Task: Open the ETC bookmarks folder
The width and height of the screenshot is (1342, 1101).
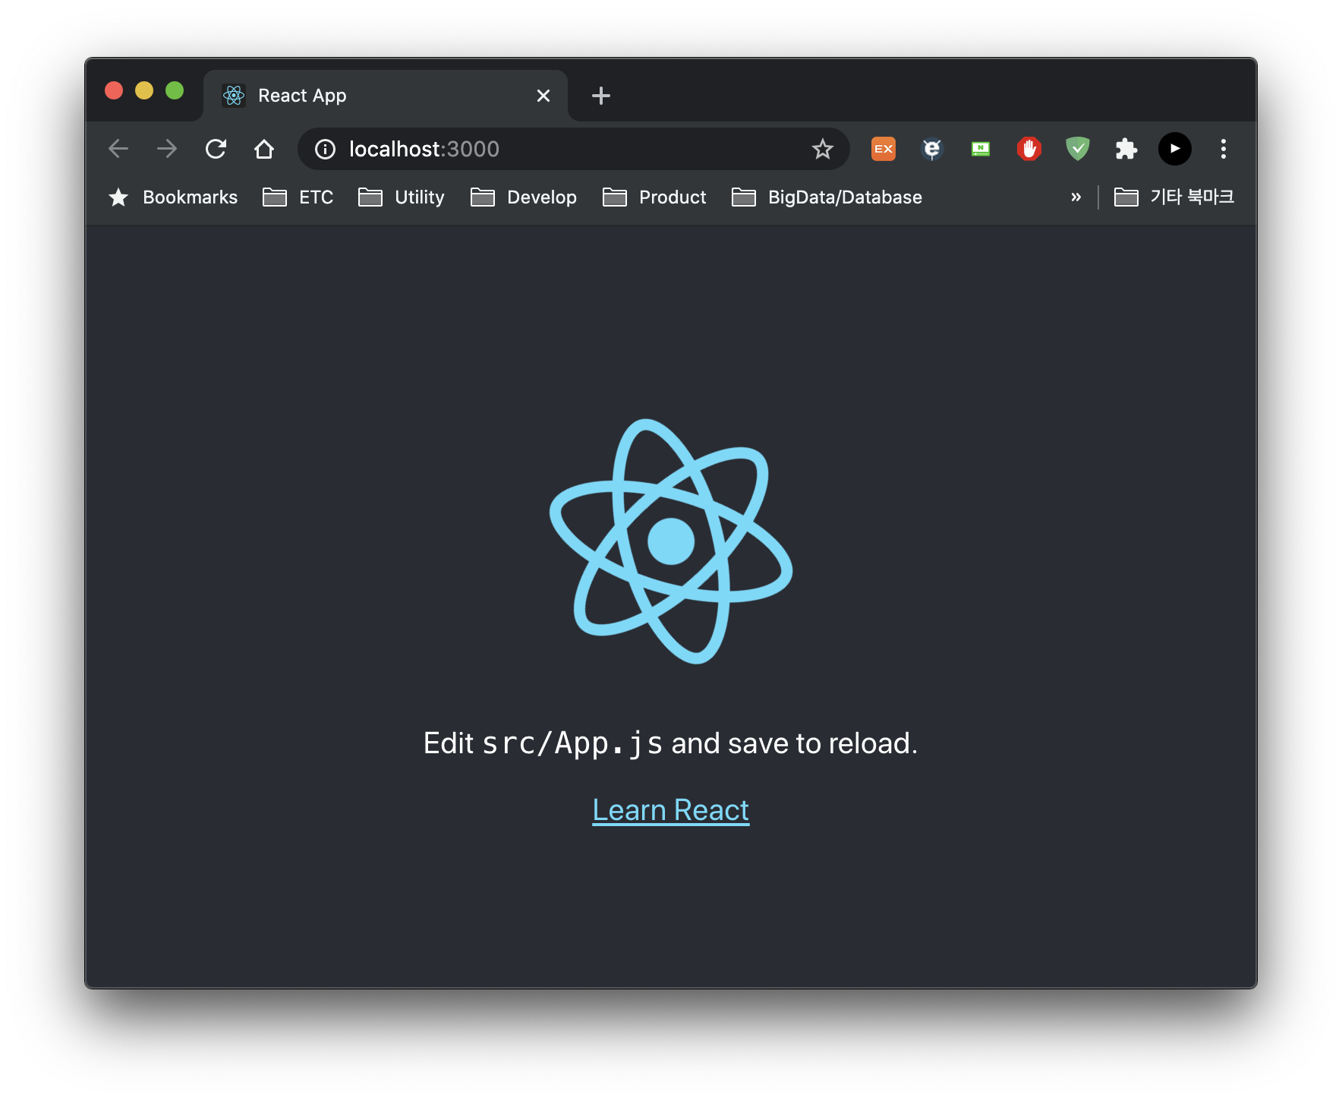Action: (x=298, y=197)
